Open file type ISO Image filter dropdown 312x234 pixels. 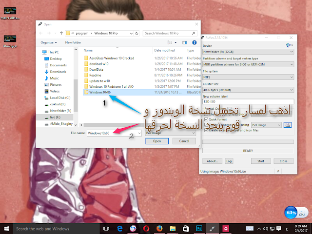pyautogui.click(x=171, y=133)
